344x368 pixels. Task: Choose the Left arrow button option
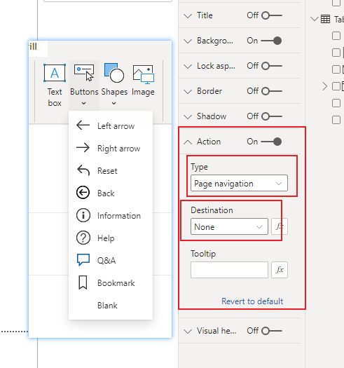point(111,125)
